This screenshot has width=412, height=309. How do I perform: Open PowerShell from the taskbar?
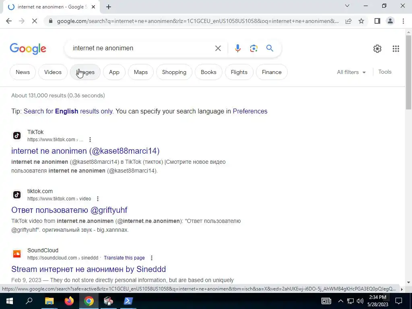coord(128,301)
